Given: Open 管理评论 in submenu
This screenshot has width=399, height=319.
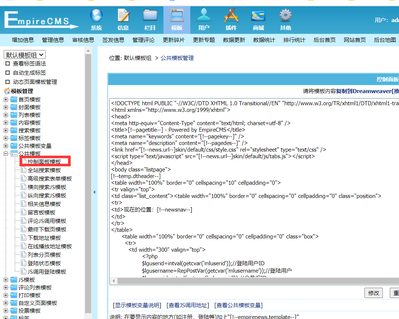Looking at the screenshot, I should tap(144, 40).
